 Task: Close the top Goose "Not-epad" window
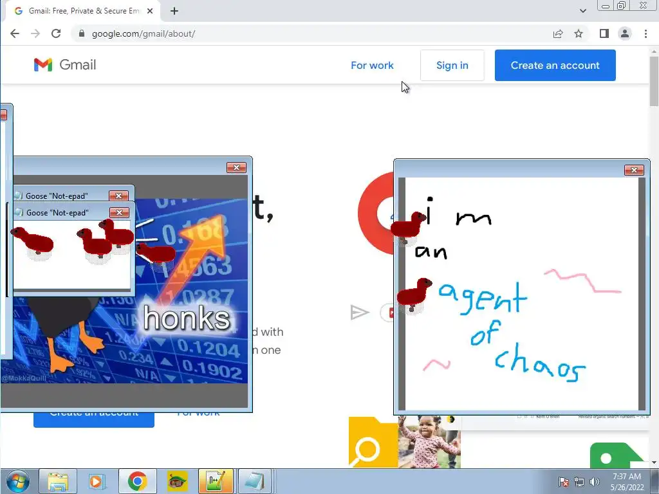(x=118, y=196)
